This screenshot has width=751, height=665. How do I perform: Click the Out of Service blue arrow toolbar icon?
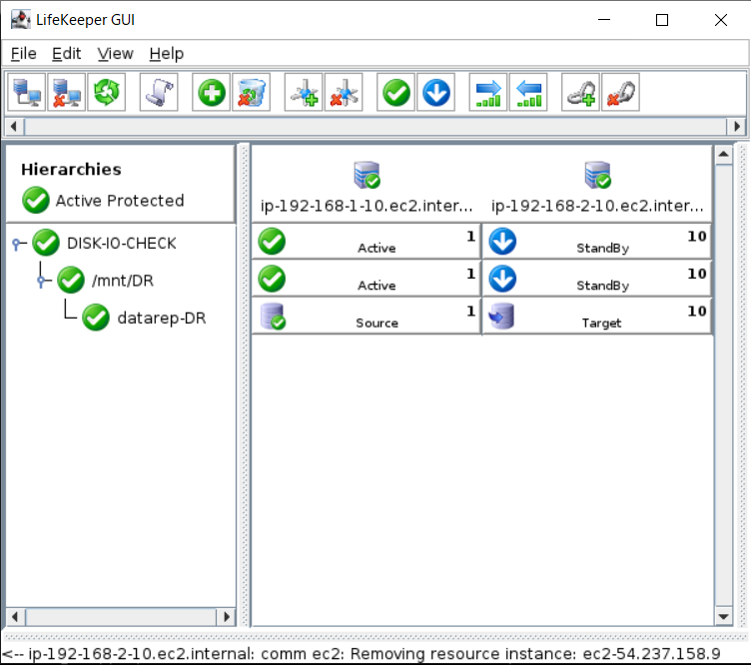[x=435, y=93]
